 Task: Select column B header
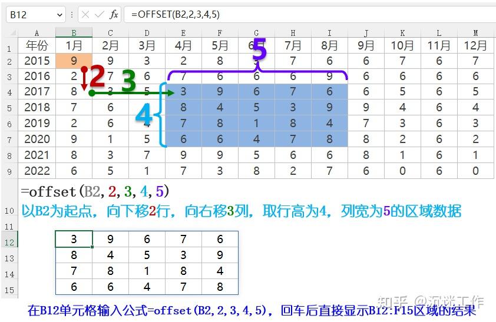pyautogui.click(x=74, y=33)
